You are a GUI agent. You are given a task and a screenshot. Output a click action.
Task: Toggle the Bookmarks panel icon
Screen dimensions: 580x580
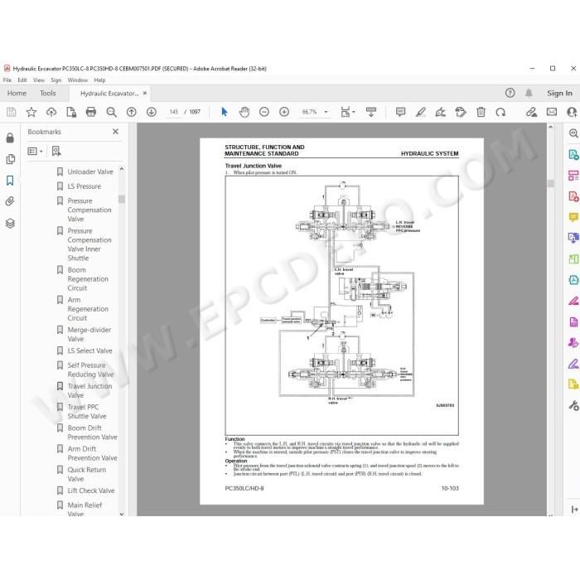(x=10, y=181)
